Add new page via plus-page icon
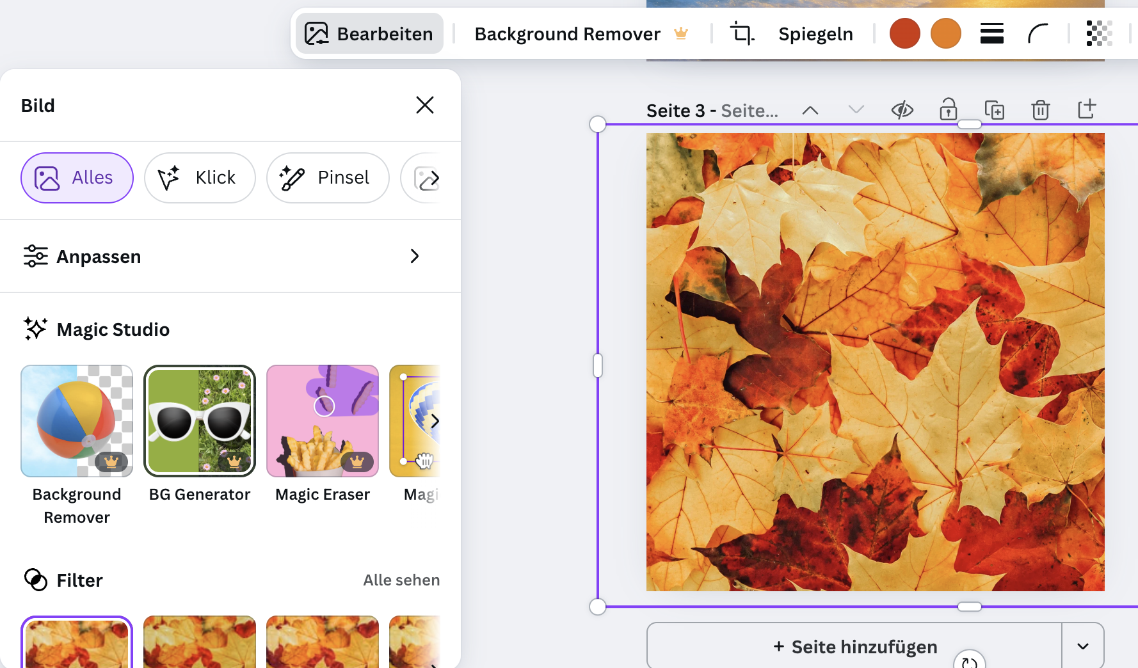This screenshot has width=1138, height=668. pos(1086,109)
